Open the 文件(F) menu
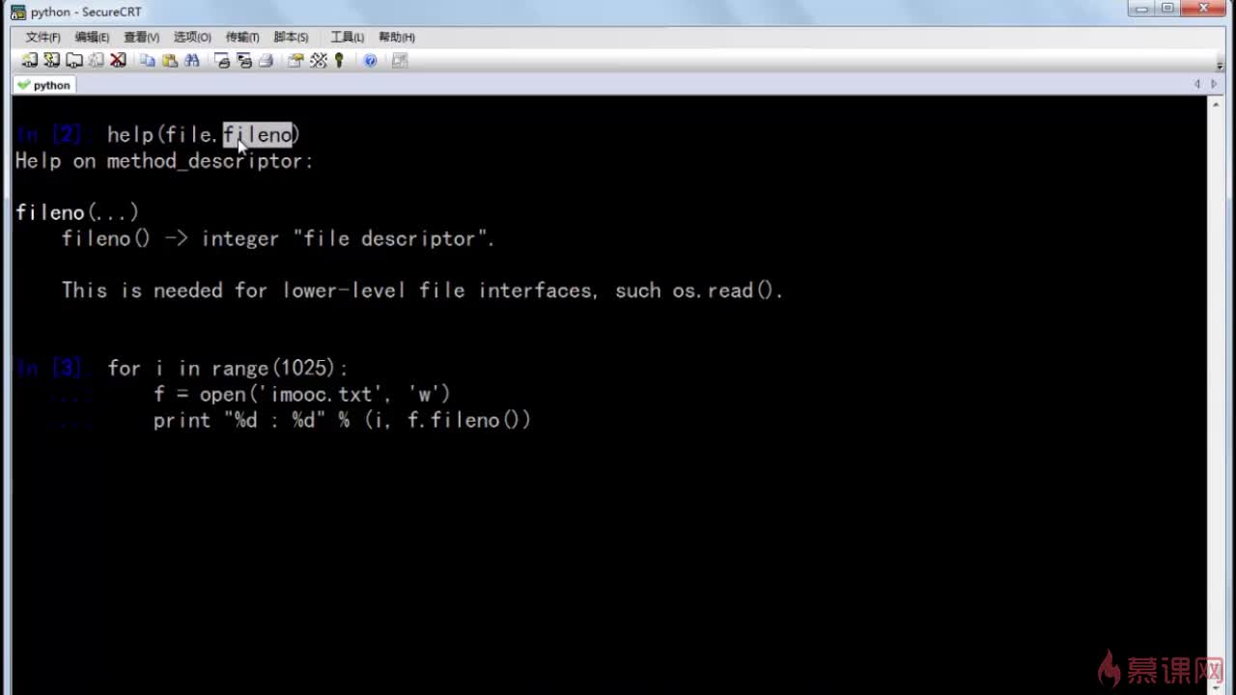Viewport: 1236px width, 695px height. pyautogui.click(x=42, y=37)
